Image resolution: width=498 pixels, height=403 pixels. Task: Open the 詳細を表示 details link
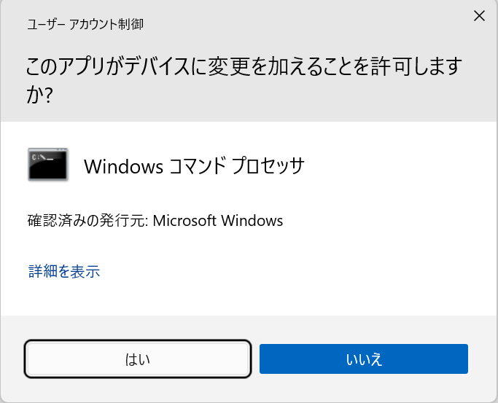point(64,272)
